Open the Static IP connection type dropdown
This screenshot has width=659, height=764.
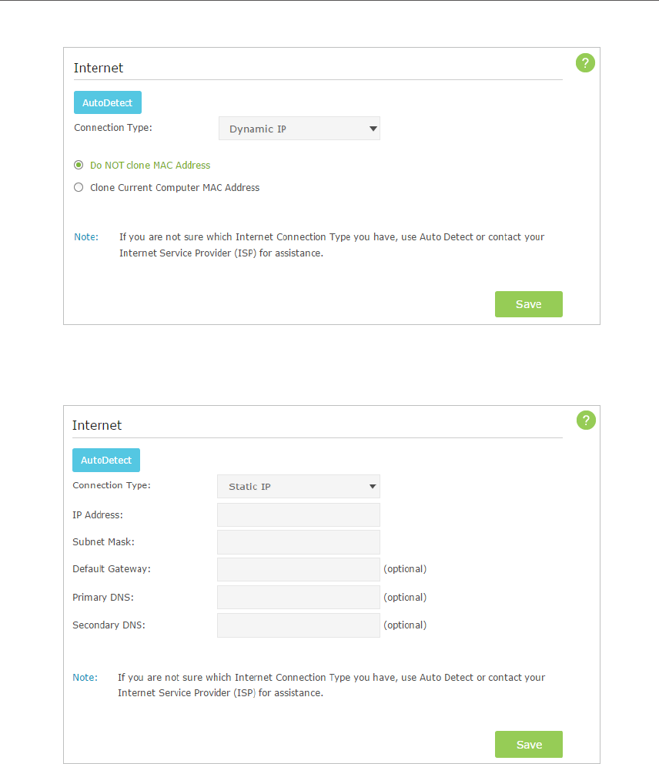[298, 486]
